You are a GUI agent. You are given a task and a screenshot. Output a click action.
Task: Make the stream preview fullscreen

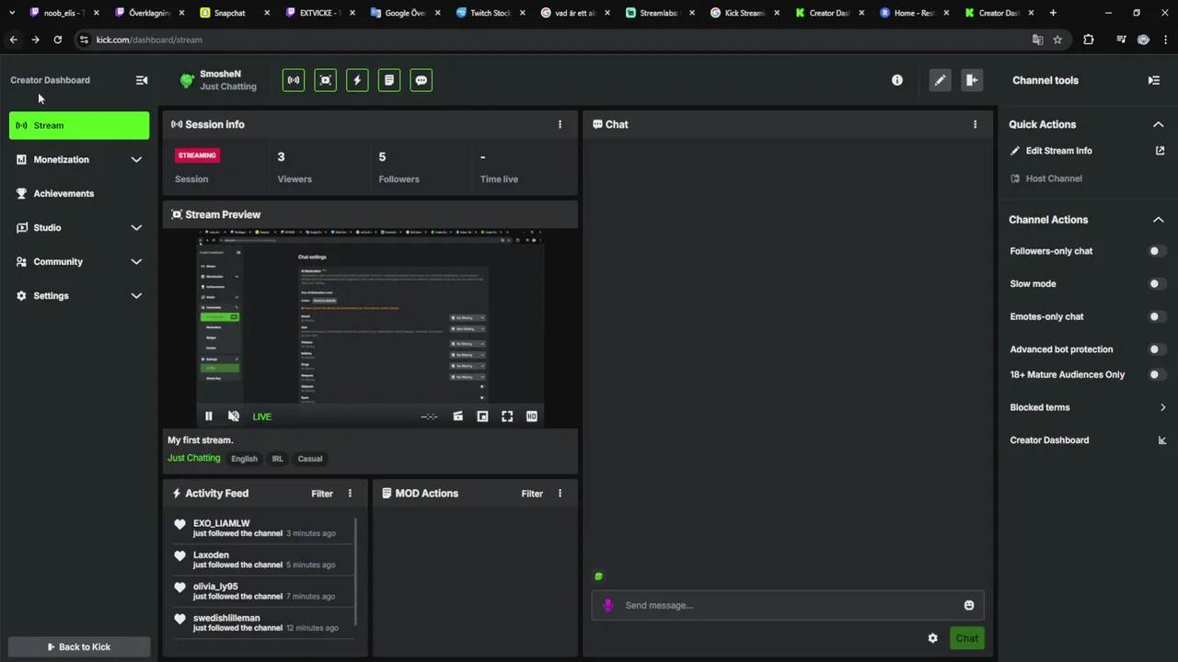pyautogui.click(x=507, y=417)
